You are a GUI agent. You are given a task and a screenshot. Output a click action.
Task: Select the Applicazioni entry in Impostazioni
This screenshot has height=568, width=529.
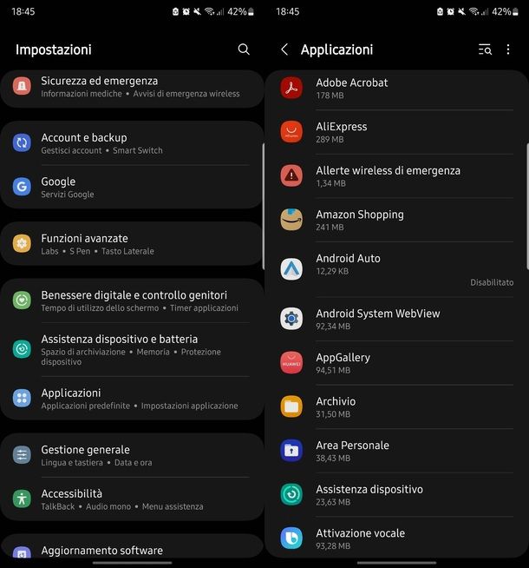(x=132, y=399)
